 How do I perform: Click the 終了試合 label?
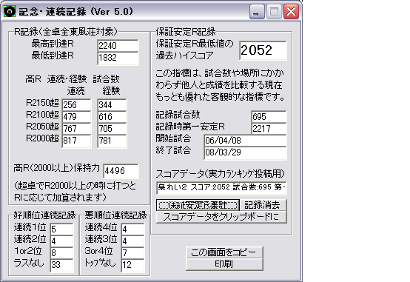pyautogui.click(x=173, y=150)
